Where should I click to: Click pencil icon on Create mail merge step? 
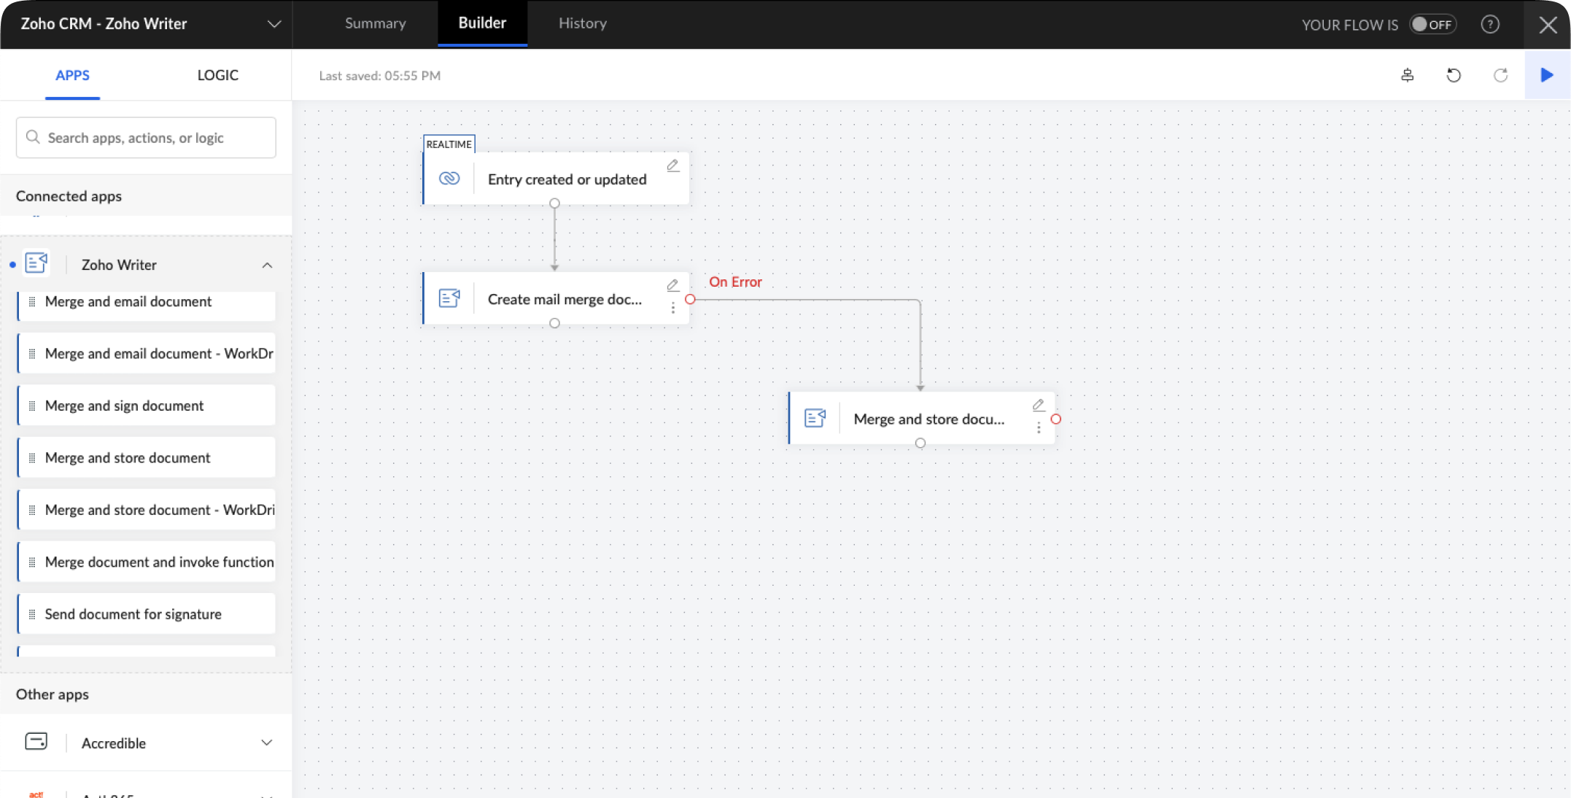coord(672,286)
